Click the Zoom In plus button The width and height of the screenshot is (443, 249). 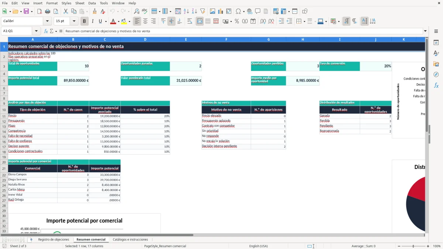point(428,246)
